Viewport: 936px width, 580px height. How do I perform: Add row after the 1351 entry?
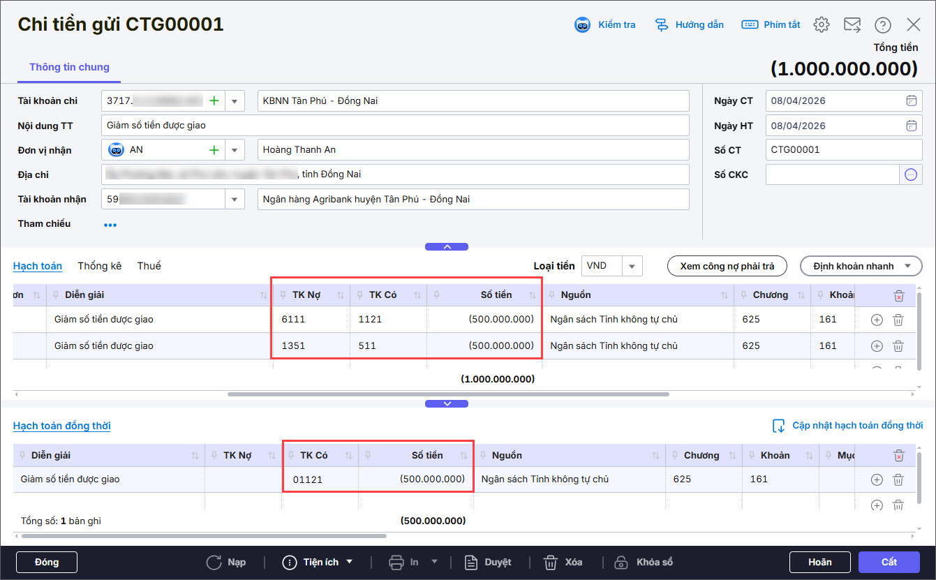click(x=877, y=346)
